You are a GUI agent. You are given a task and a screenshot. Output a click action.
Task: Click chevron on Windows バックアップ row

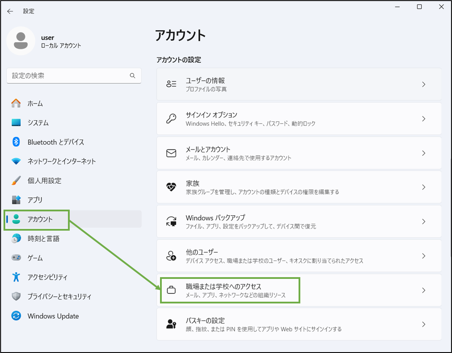424,221
